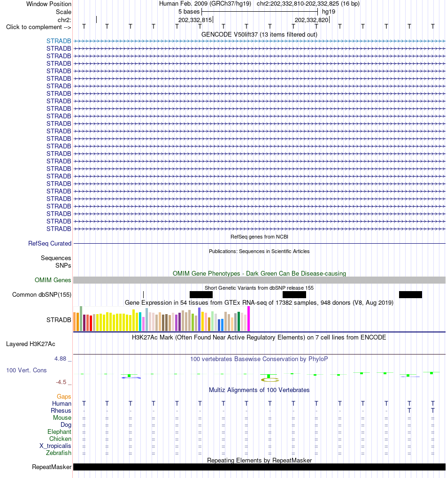Screen dimensions: 446x478
Task: Open 'Publications: Sequences in Scientific Articles' title
Action: point(259,252)
